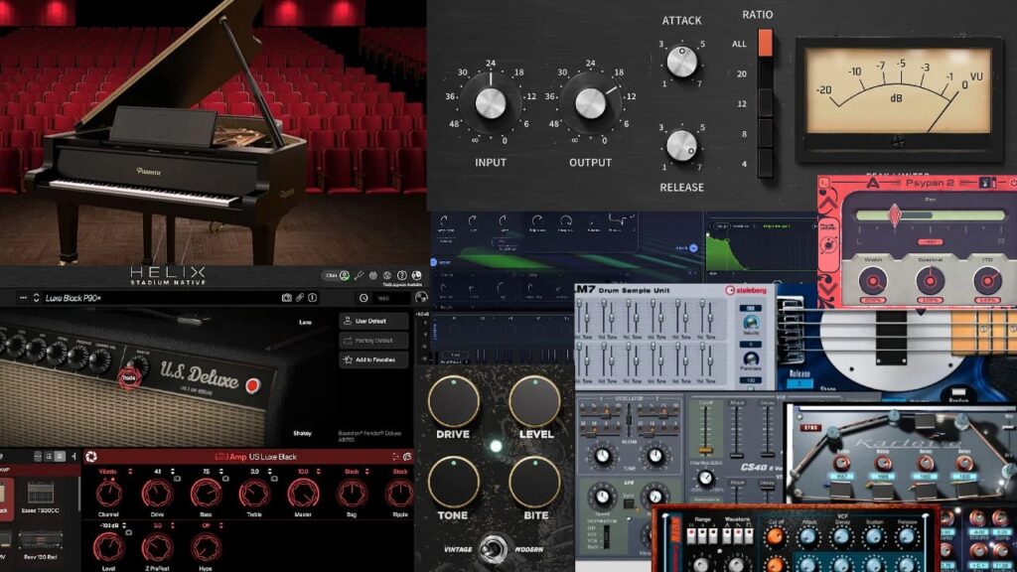Image resolution: width=1017 pixels, height=572 pixels.
Task: Open preset info icon beside paperclip
Action: click(313, 298)
